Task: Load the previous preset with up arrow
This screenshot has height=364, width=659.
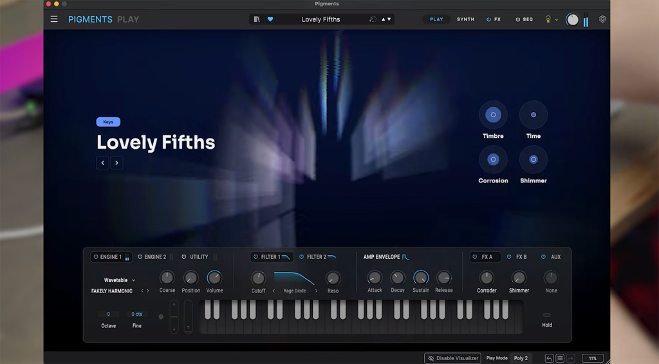Action: point(383,19)
